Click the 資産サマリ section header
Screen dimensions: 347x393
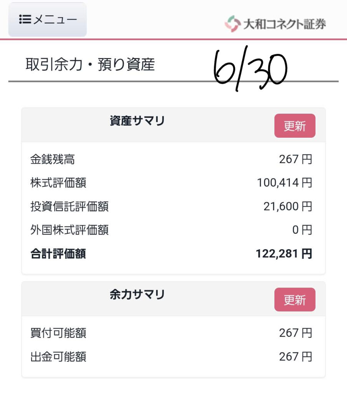[137, 121]
